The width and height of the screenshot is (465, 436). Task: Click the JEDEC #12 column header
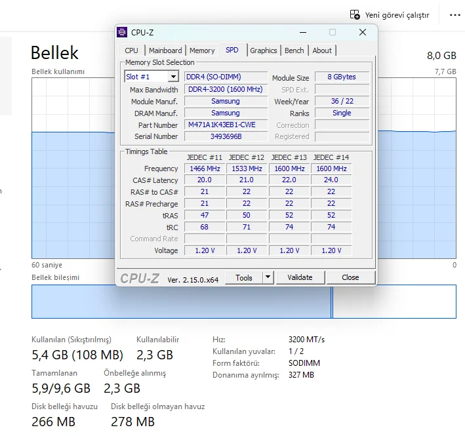point(247,157)
